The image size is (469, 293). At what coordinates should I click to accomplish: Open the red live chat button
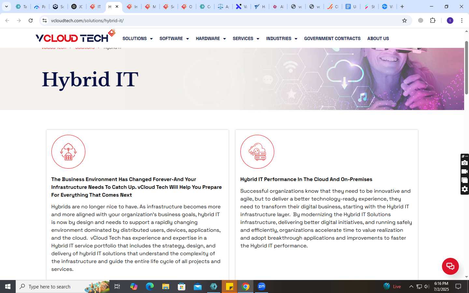coord(450,266)
